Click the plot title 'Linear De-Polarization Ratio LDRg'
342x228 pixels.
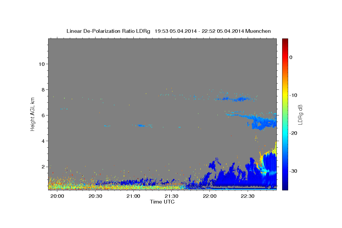tap(108, 31)
